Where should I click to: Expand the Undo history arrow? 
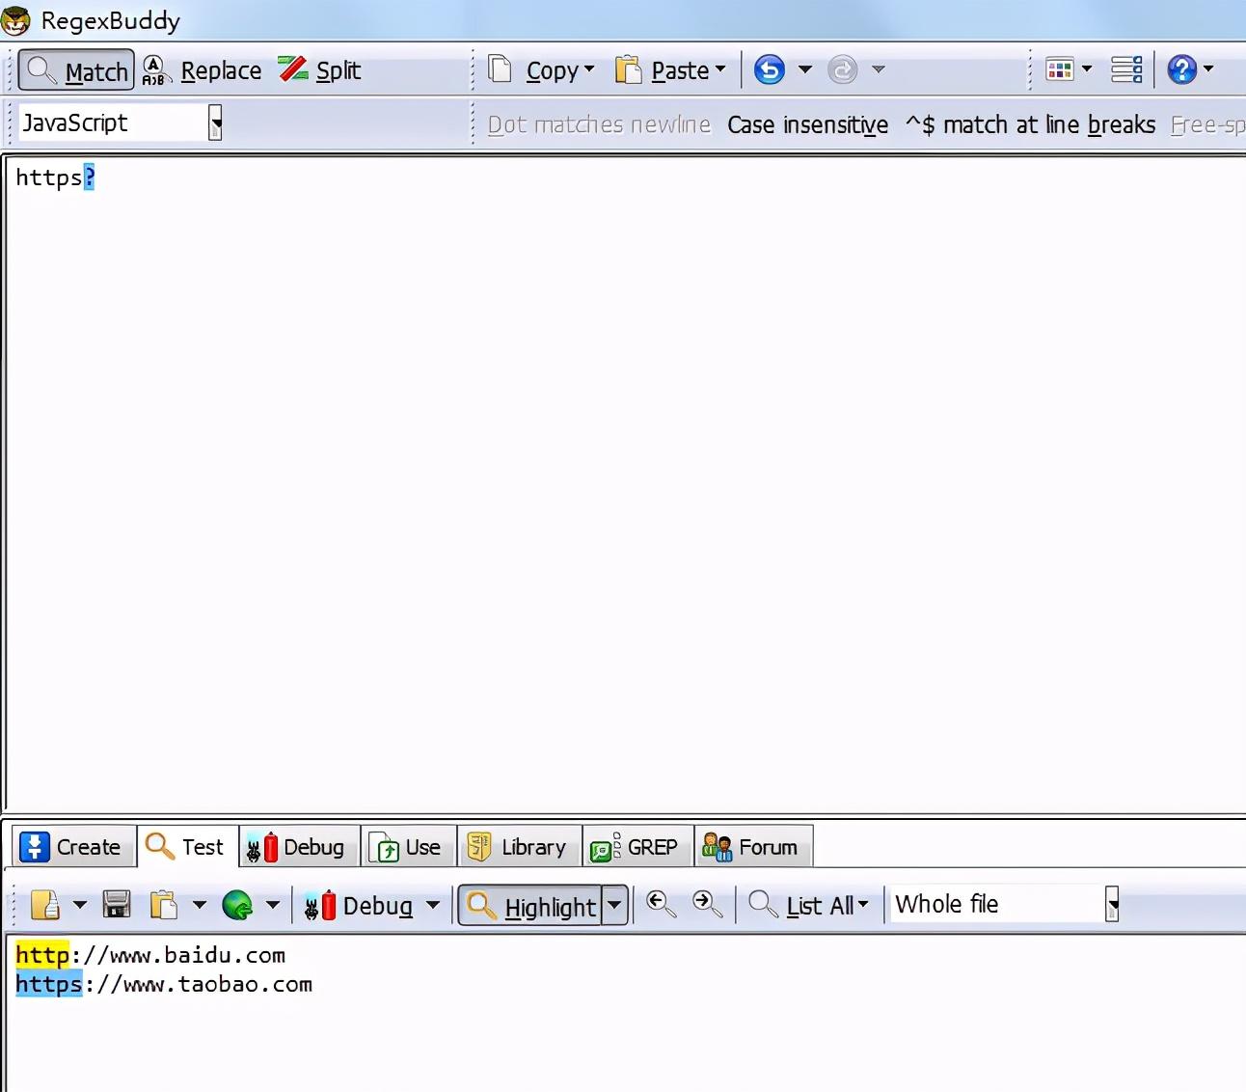(x=805, y=69)
